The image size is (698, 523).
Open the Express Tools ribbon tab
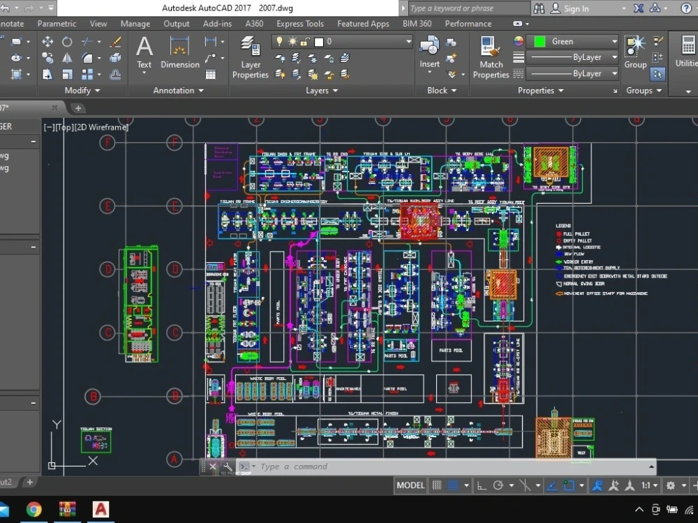coord(300,24)
